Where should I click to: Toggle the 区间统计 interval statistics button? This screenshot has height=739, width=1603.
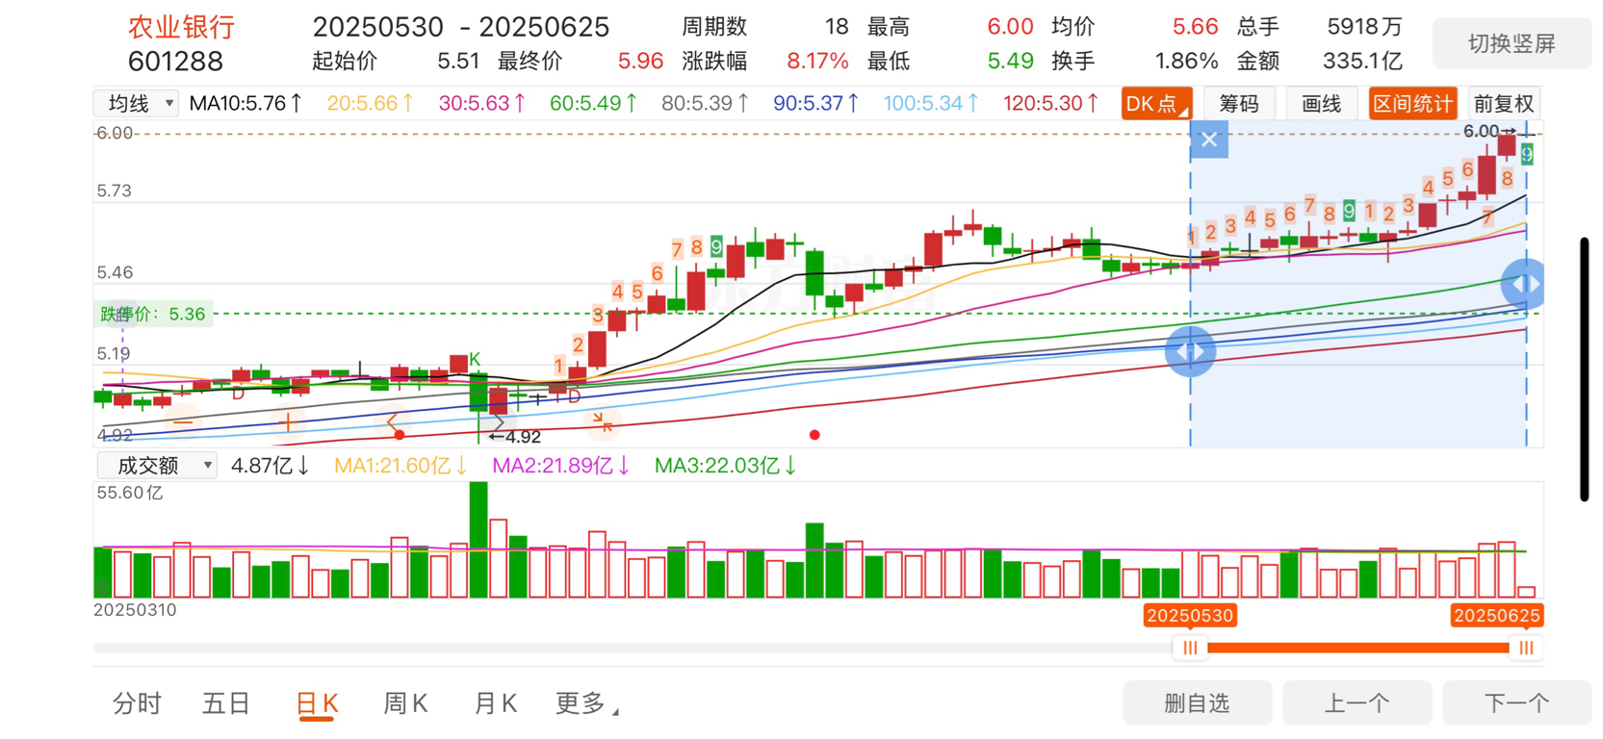[1412, 104]
